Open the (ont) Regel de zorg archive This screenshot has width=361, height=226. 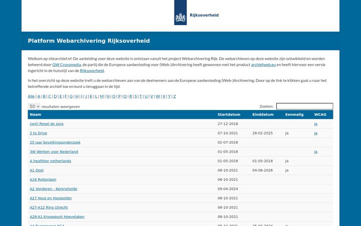[47, 124]
